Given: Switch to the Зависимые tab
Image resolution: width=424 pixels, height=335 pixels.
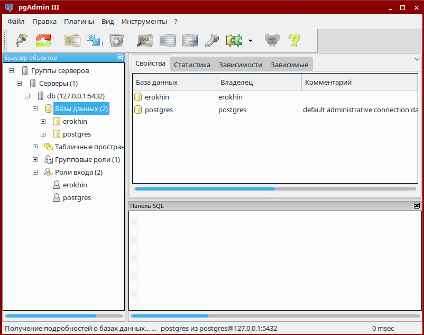Looking at the screenshot, I should (289, 65).
